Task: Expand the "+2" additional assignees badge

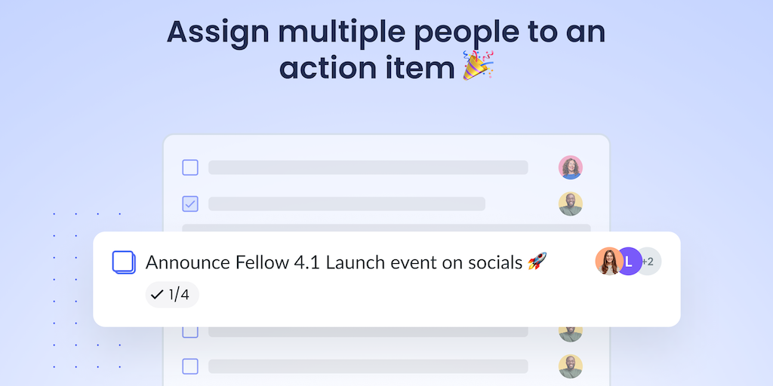Action: pos(649,262)
